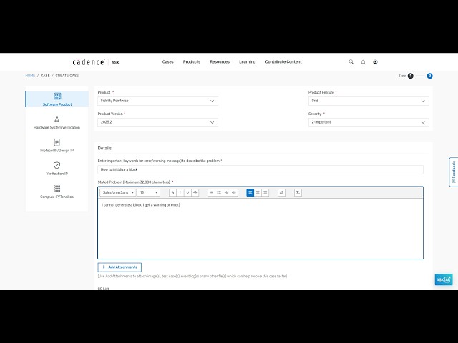Open the Feedback side tab
Screen dimensions: 458x343
click(453, 172)
